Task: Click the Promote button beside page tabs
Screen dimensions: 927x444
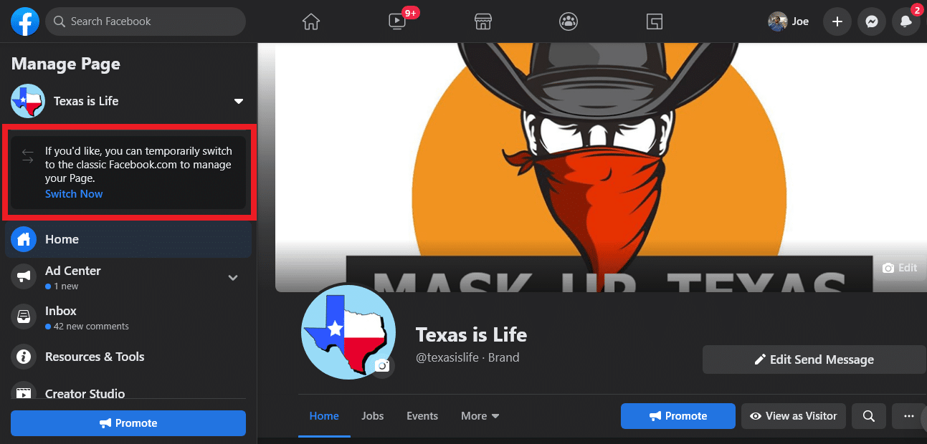Action: [x=678, y=416]
